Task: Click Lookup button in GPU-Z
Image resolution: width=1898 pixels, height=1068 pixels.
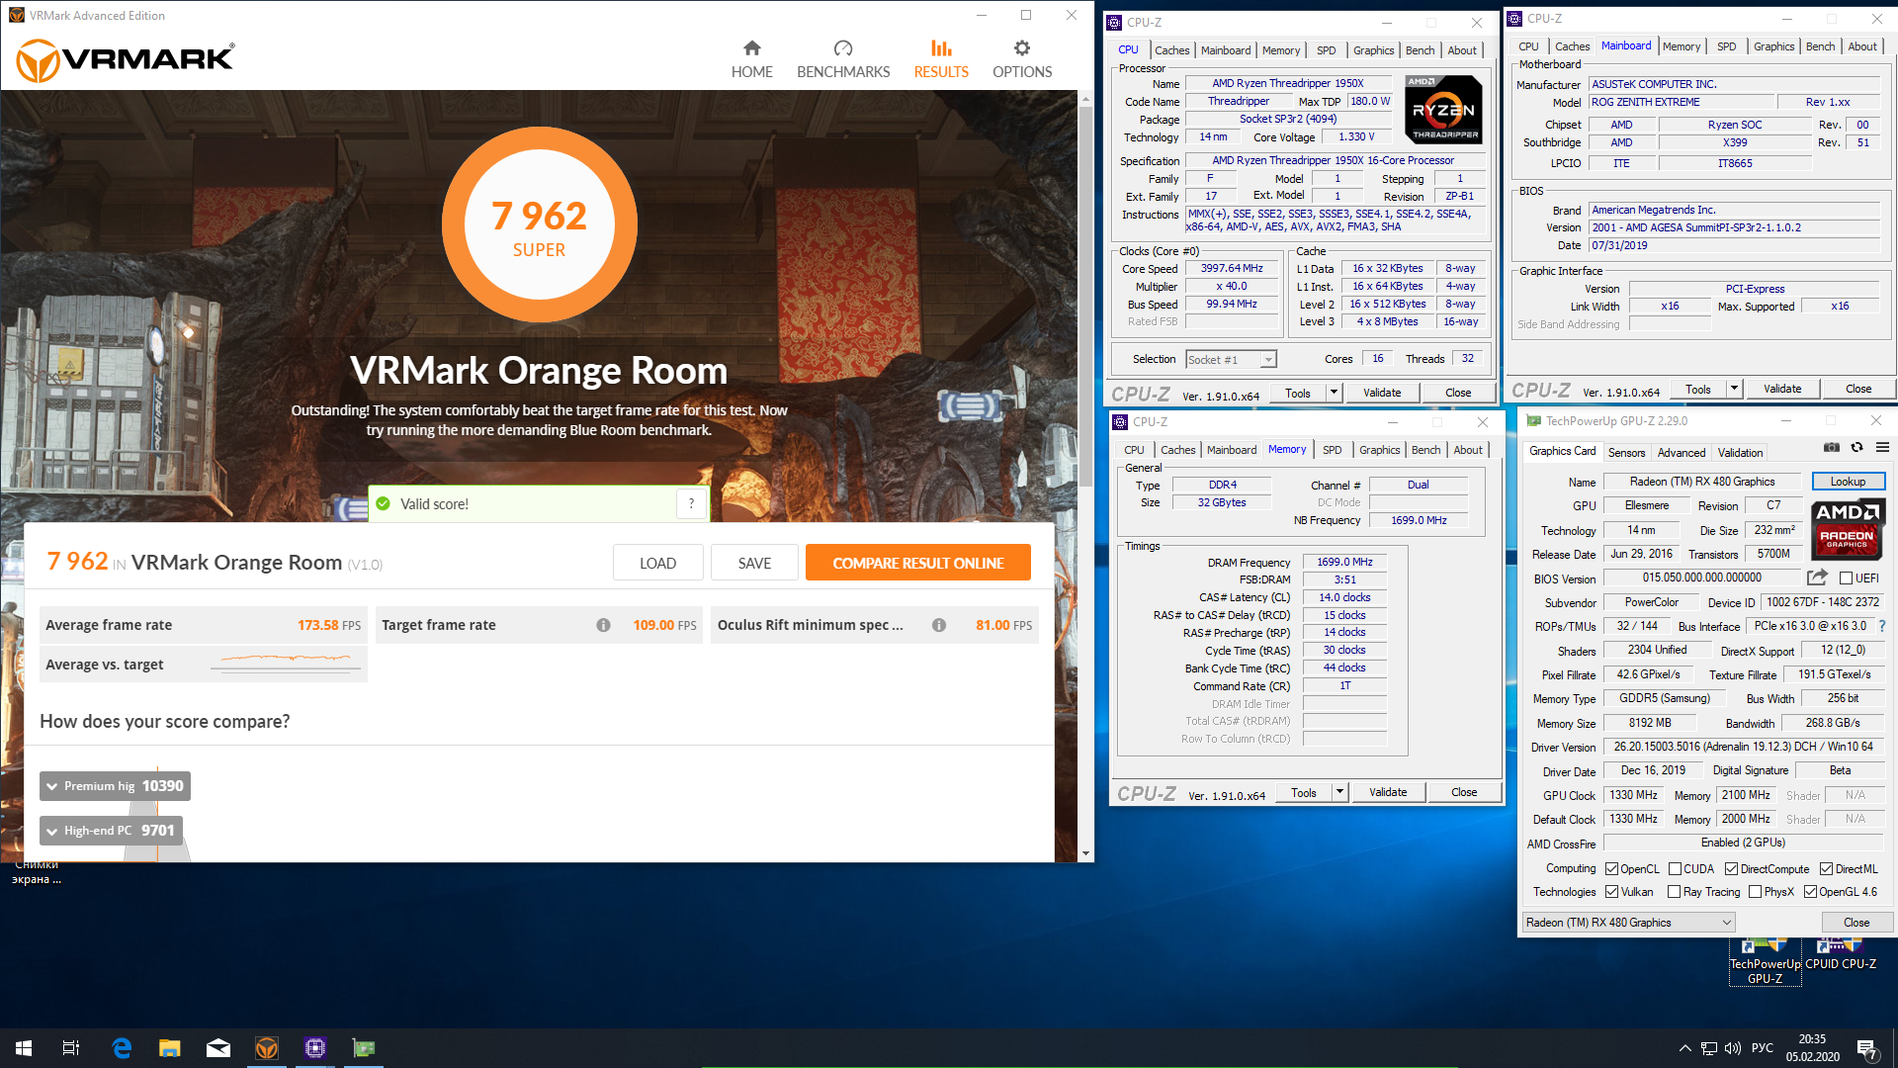Action: coord(1848,482)
